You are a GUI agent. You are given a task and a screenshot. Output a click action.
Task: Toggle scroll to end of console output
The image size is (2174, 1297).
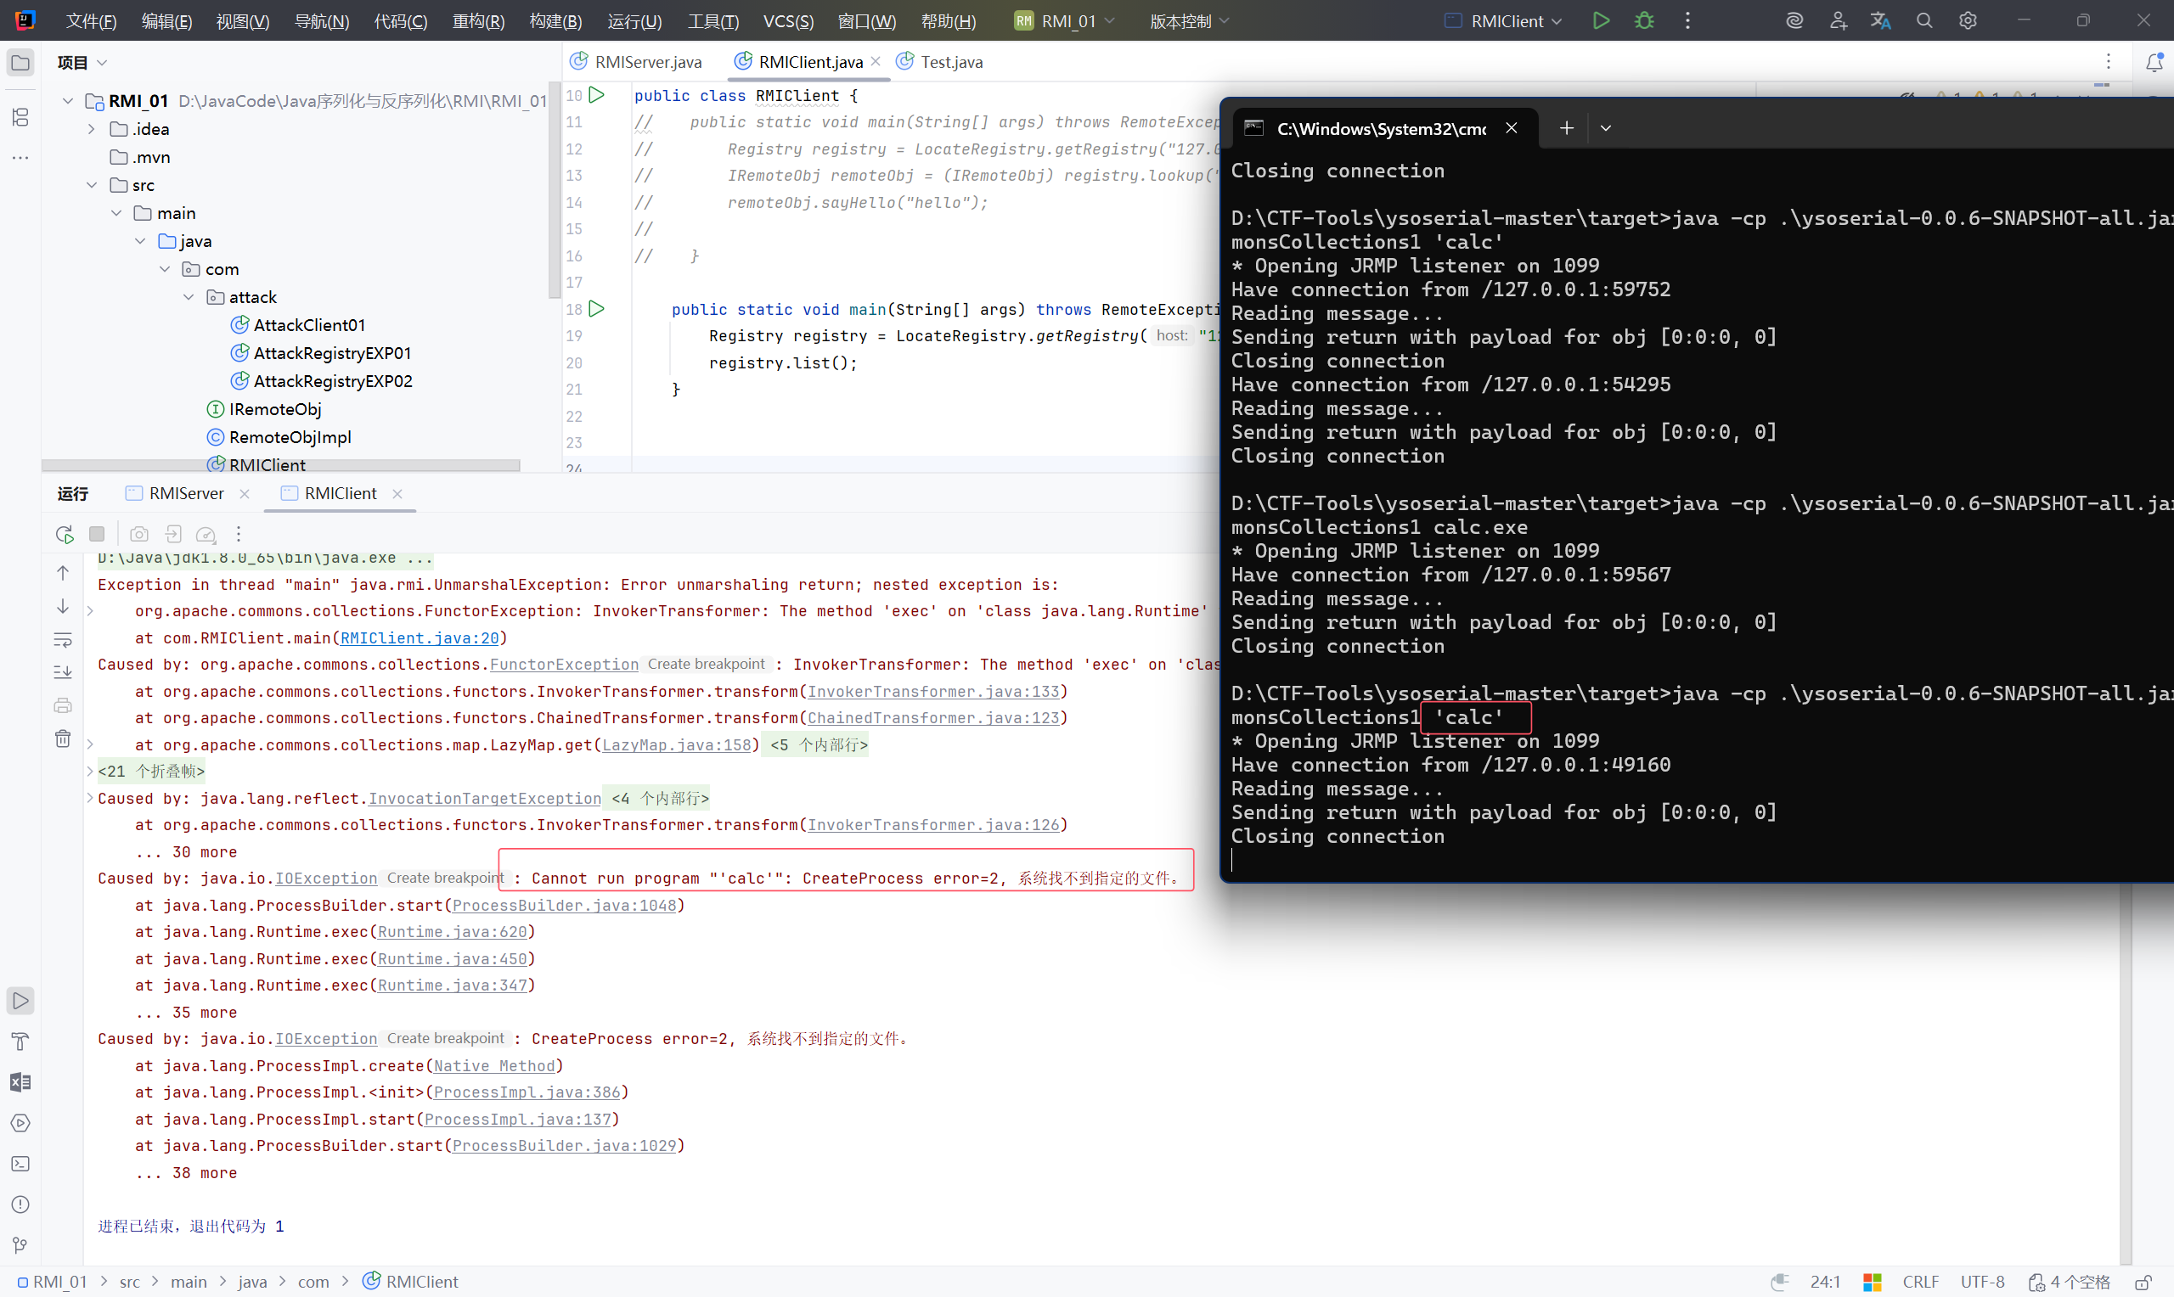[x=63, y=672]
